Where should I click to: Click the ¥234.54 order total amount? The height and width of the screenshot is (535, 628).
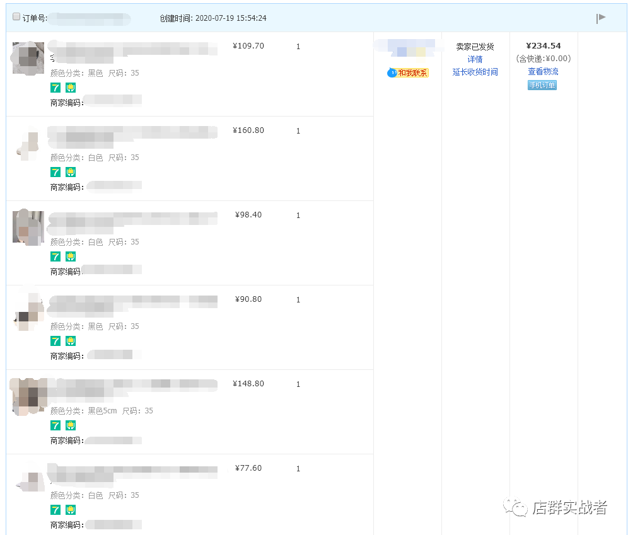[x=542, y=45]
